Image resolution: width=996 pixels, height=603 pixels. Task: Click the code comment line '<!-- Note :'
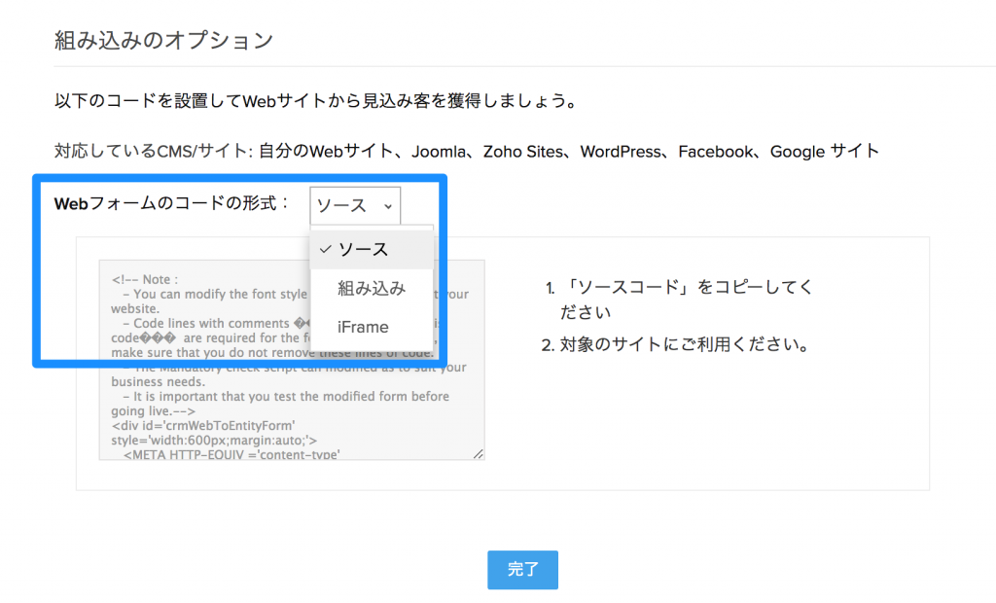click(145, 279)
